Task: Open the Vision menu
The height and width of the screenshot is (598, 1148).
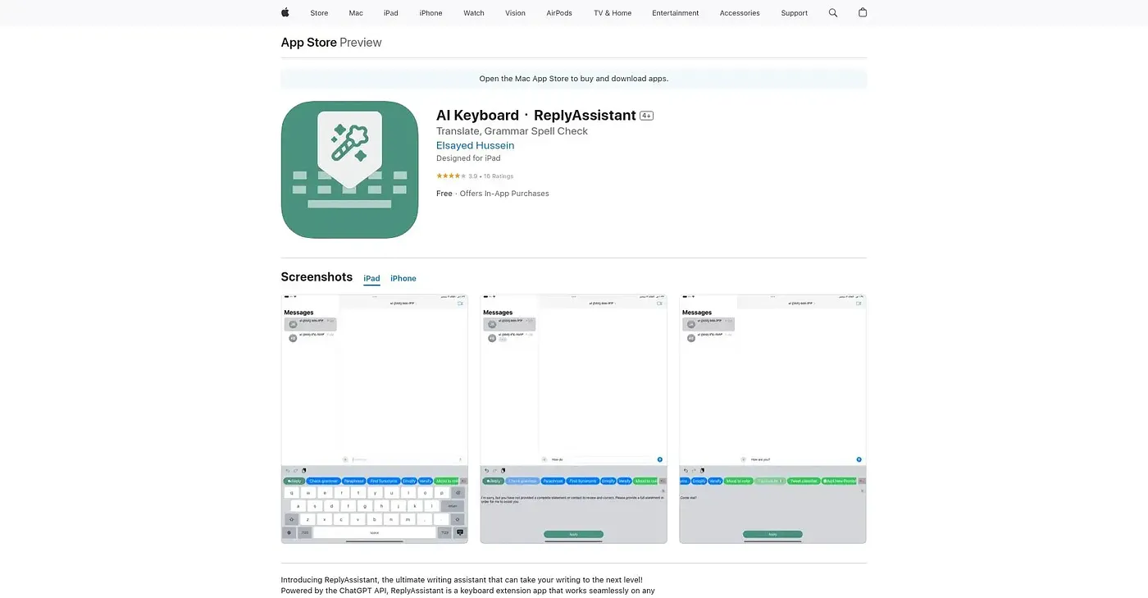Action: tap(516, 13)
